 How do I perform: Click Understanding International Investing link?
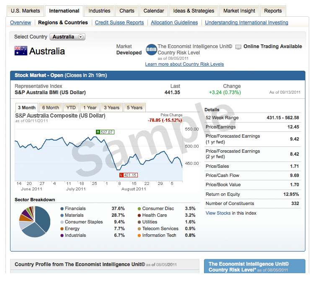coord(247,23)
